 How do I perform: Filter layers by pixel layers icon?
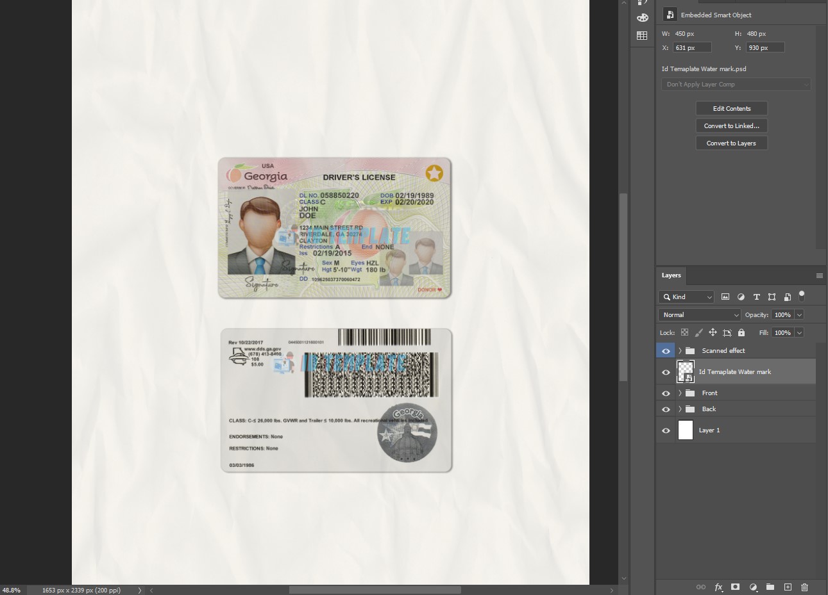[x=725, y=297]
